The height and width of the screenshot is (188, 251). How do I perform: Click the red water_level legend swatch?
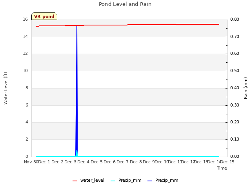click(75, 181)
